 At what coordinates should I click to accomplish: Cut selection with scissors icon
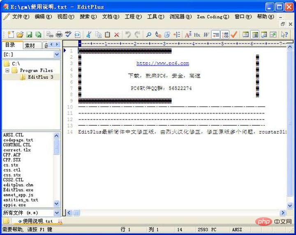pyautogui.click(x=89, y=35)
